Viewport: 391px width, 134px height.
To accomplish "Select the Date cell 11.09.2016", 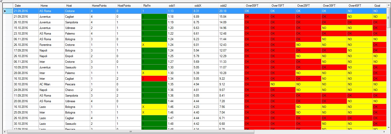I will pos(26,96).
